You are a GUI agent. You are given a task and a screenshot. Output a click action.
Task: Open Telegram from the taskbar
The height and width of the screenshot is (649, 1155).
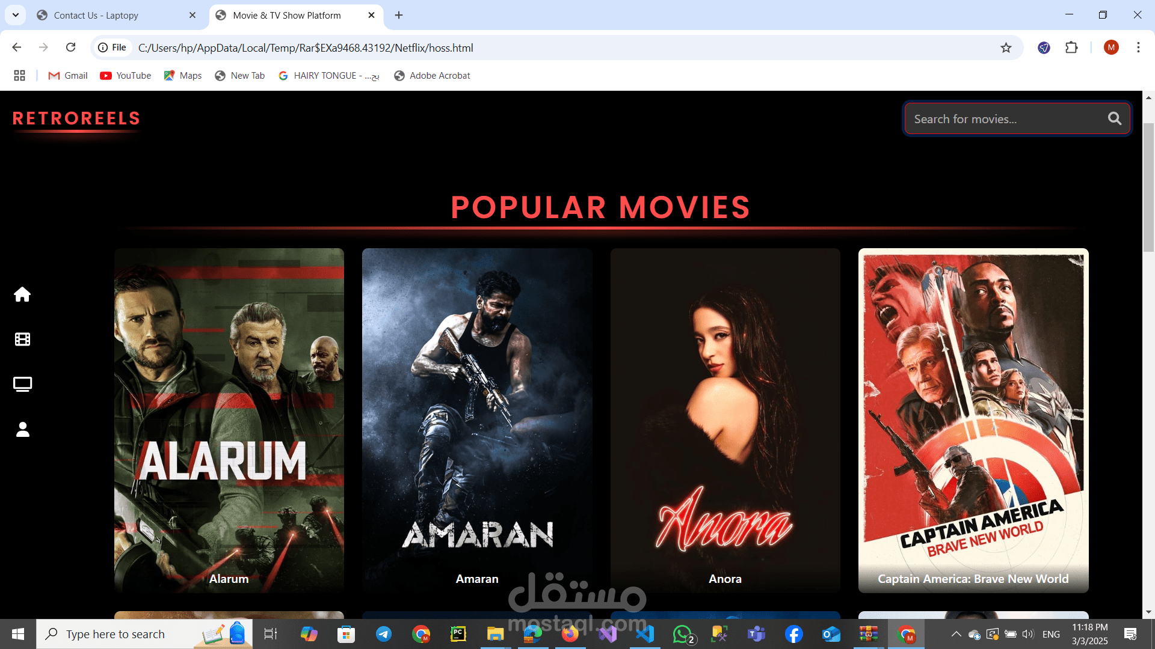pos(383,634)
